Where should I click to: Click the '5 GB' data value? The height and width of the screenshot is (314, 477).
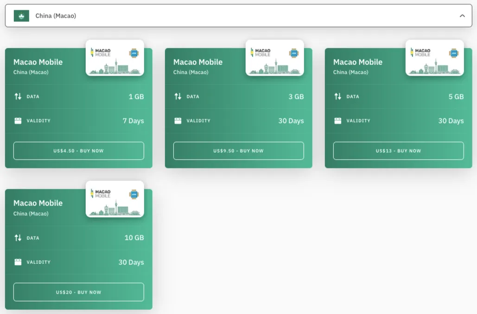pyautogui.click(x=456, y=97)
